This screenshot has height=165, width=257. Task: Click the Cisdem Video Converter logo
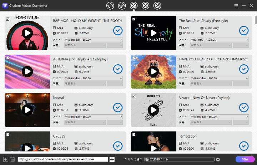[x=5, y=6]
